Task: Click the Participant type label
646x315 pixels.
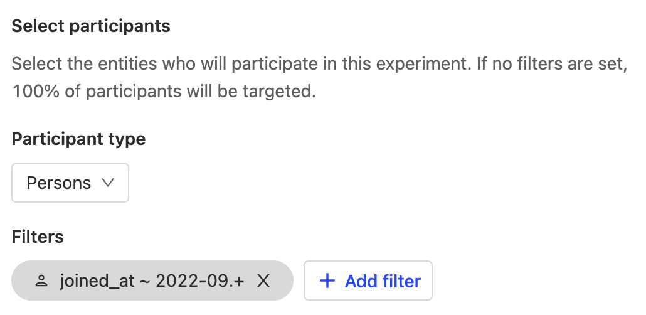Action: click(78, 139)
